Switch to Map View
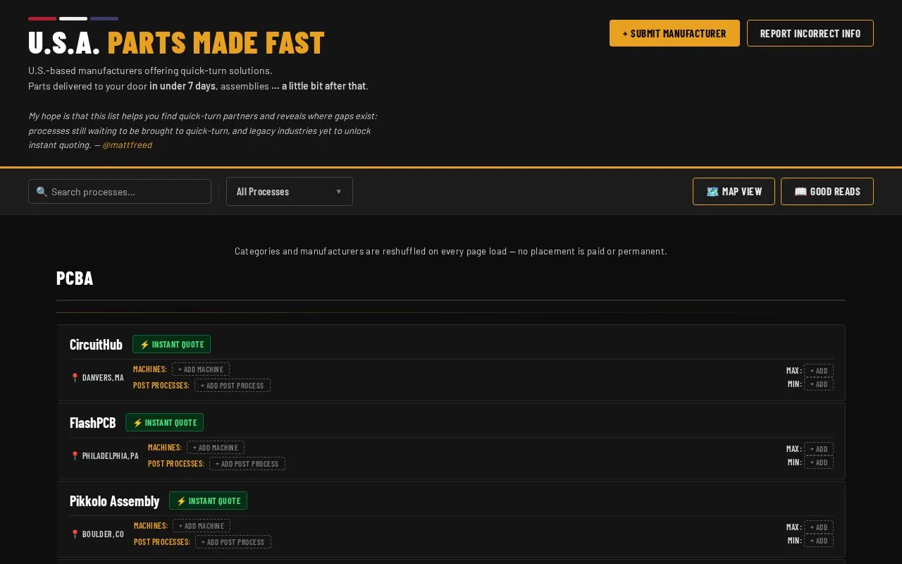 click(x=734, y=192)
